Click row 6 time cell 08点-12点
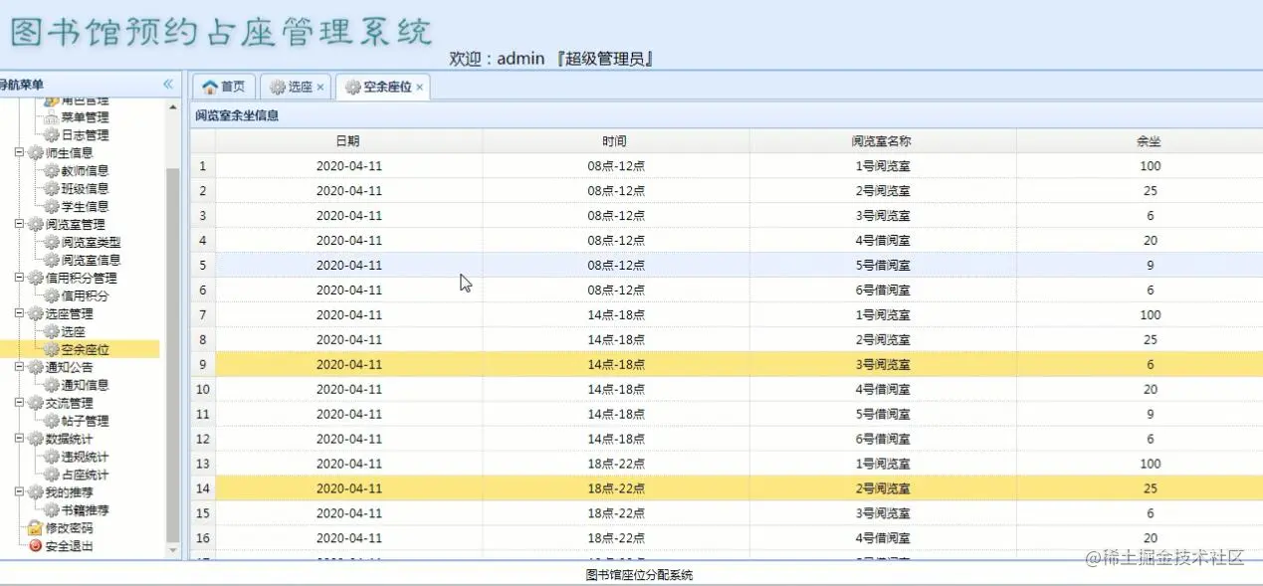The image size is (1263, 586). [x=615, y=291]
